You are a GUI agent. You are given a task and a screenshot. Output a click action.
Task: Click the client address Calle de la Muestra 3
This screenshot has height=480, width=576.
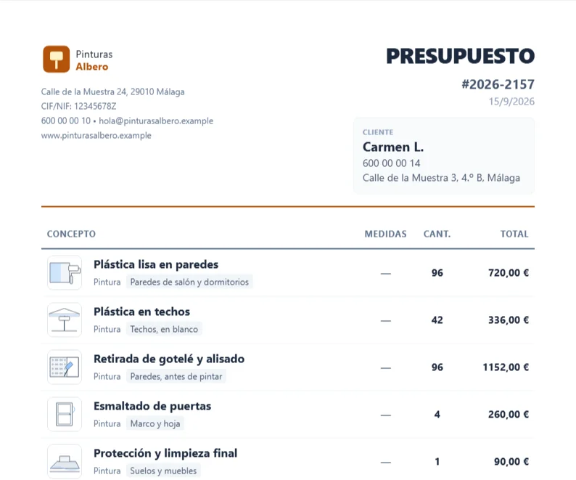(x=441, y=178)
